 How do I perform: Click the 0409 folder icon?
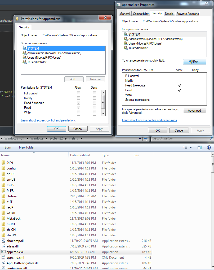[x=3, y=163]
